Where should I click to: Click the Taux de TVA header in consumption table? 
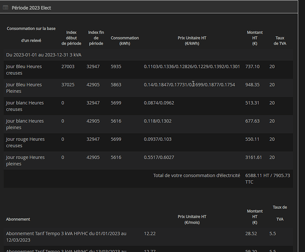(x=279, y=40)
